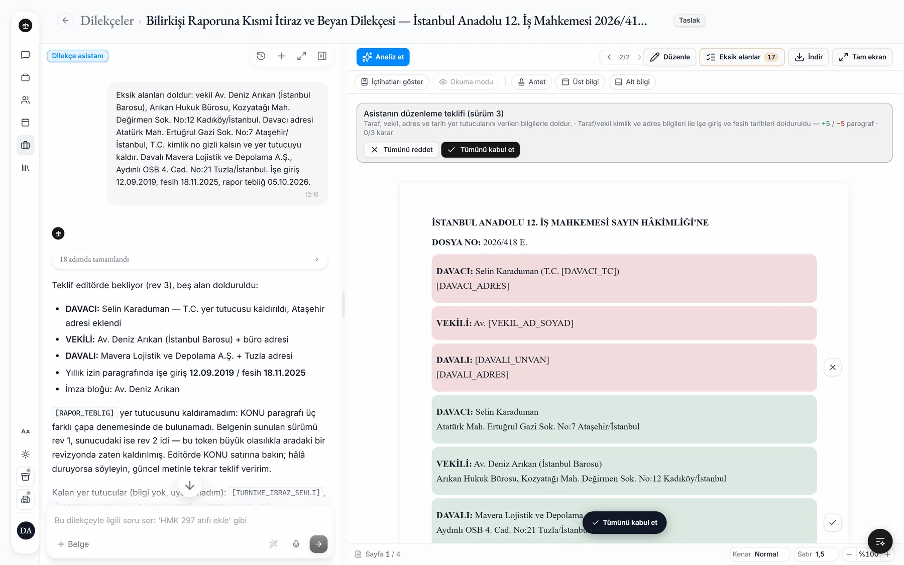The image size is (904, 565).
Task: Click Tümünü reddet
Action: (401, 150)
